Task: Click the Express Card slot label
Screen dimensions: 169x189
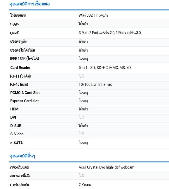Action: (x=25, y=101)
